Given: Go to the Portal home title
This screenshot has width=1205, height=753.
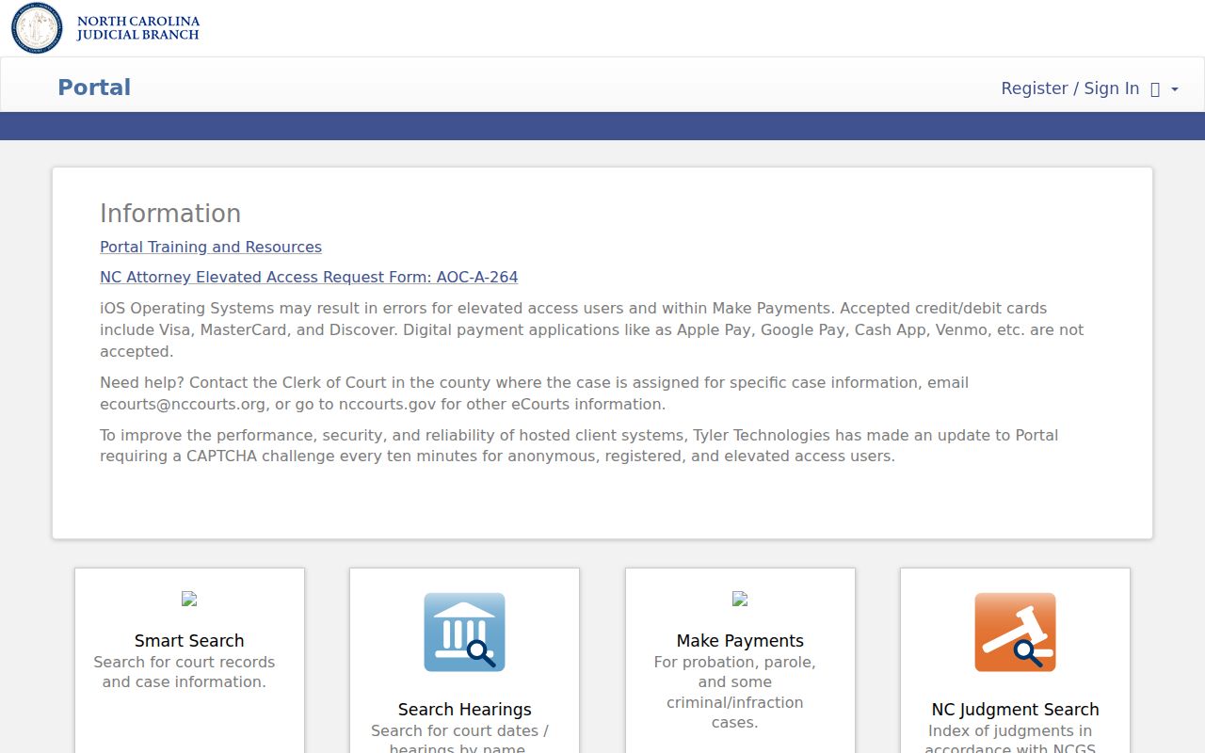Looking at the screenshot, I should coord(94,88).
